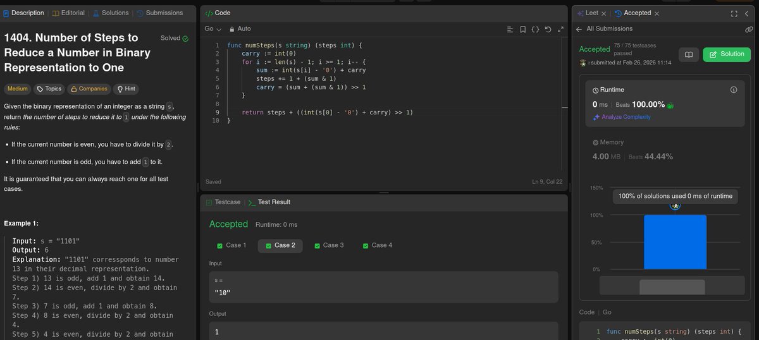The width and height of the screenshot is (759, 340).
Task: Click the blue runtime distribution bar
Action: (x=675, y=242)
